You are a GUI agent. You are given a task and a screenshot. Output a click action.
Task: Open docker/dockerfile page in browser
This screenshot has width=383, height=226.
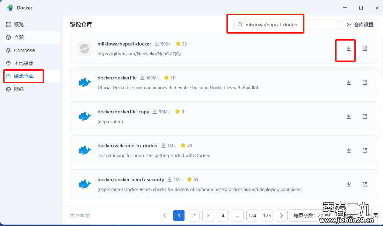coord(365,83)
